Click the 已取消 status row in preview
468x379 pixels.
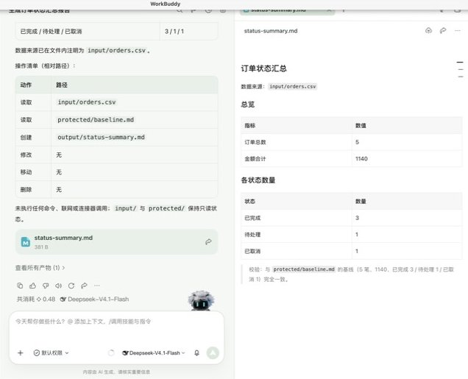point(352,251)
